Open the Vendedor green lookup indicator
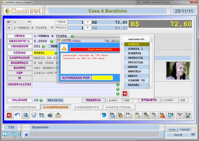199x141 pixels. coord(43,46)
